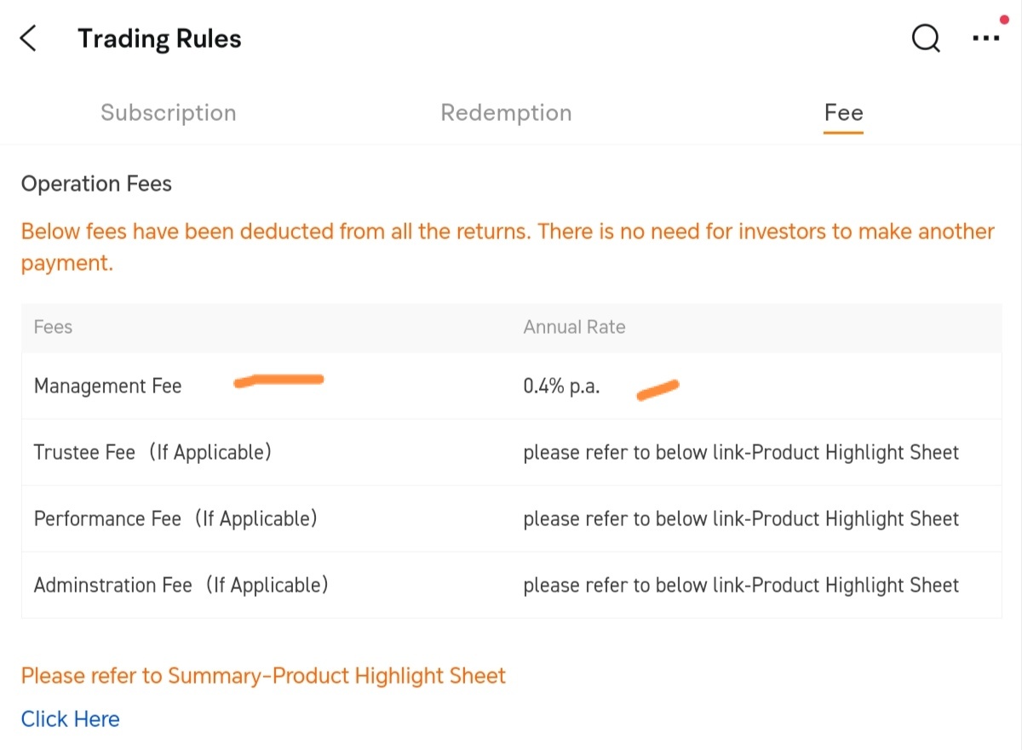Image resolution: width=1022 pixels, height=750 pixels.
Task: Tap Trustee Fee Product Highlight Sheet reference
Action: pyautogui.click(x=741, y=453)
